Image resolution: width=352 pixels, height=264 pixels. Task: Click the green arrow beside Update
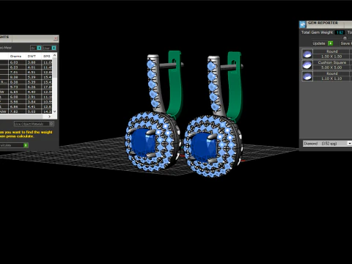coord(331,43)
